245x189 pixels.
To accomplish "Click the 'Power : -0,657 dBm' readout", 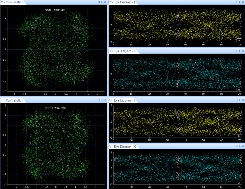I will click(55, 108).
